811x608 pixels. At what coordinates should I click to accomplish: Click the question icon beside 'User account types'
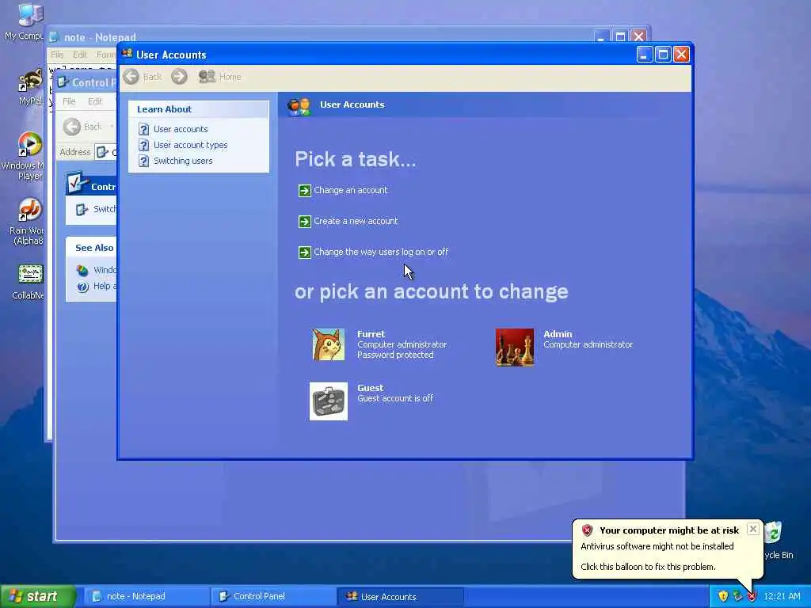[x=144, y=146]
